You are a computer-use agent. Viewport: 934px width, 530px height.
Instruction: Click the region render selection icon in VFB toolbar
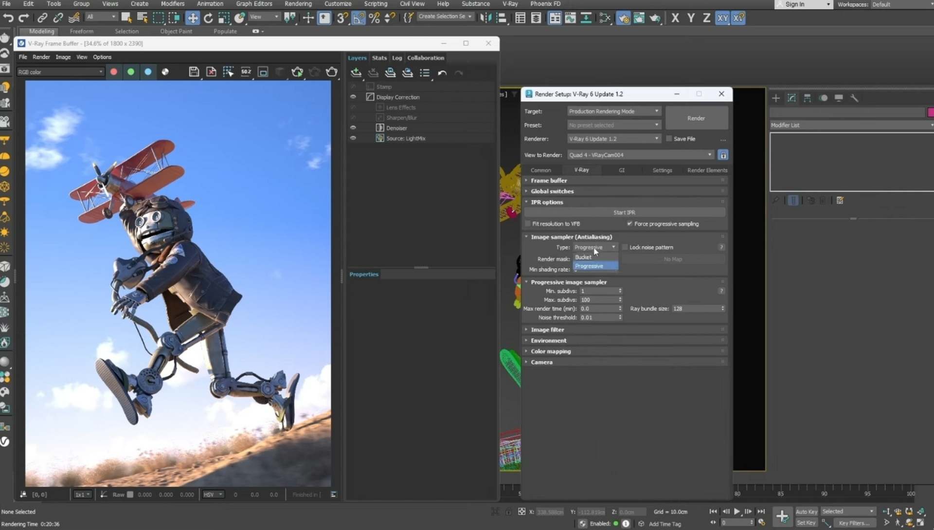(229, 72)
